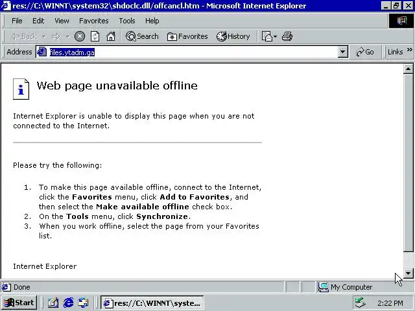This screenshot has height=311, width=415.
Task: Click the Mail toolbar icon
Action: 267,36
